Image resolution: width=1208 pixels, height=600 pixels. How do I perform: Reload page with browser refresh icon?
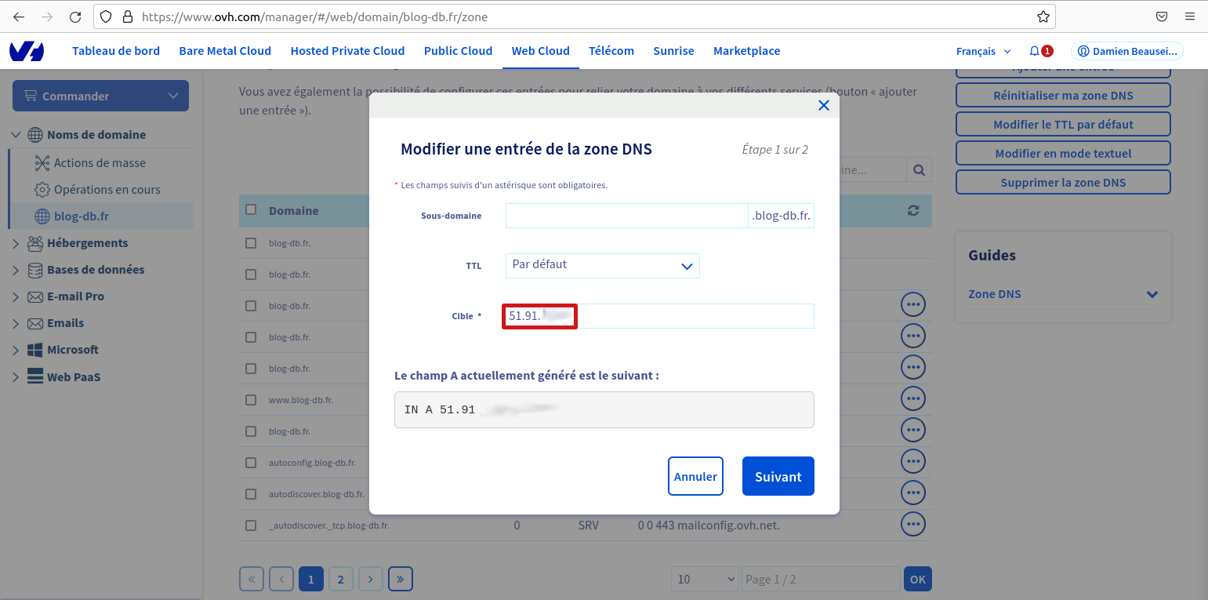click(75, 16)
